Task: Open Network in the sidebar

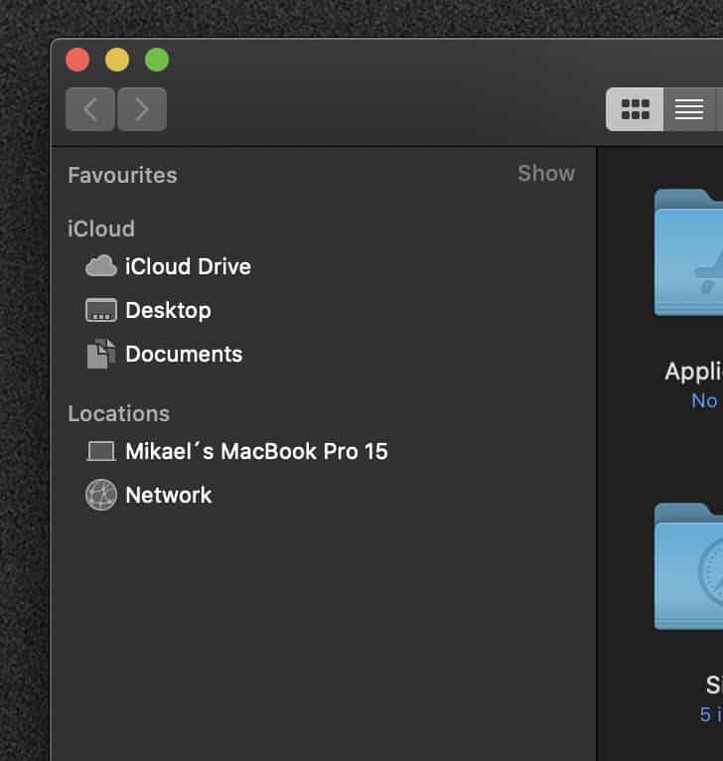Action: pos(169,495)
